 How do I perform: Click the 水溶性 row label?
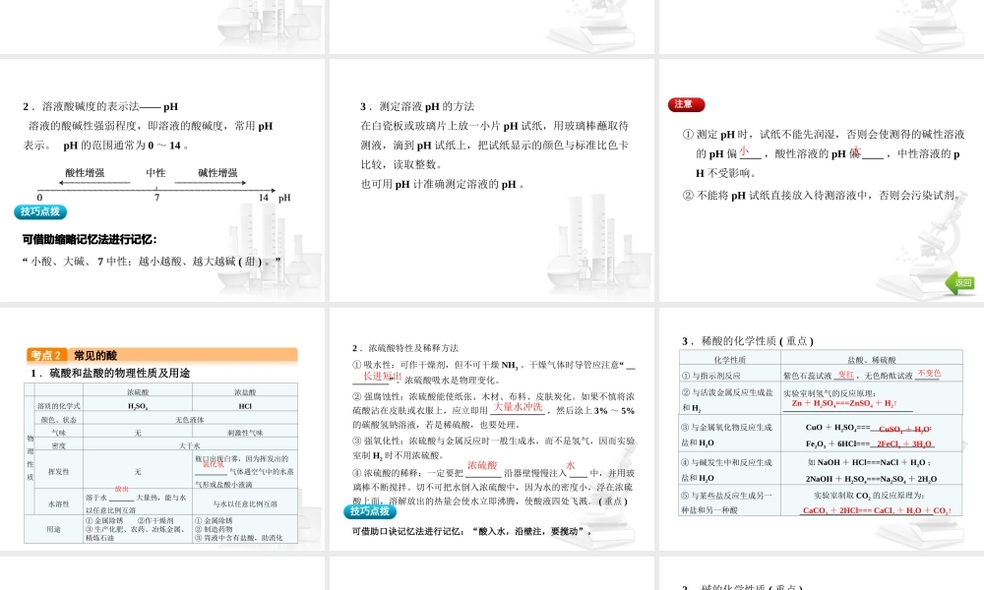[x=59, y=503]
